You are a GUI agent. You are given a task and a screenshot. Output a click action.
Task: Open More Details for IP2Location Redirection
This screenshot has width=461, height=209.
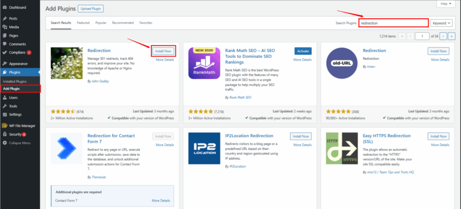tap(303, 145)
